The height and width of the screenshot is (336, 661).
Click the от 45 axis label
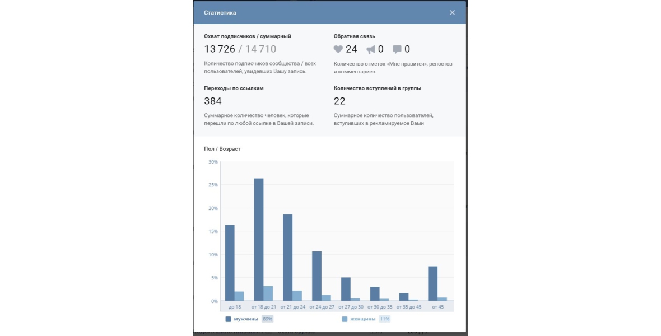(438, 307)
